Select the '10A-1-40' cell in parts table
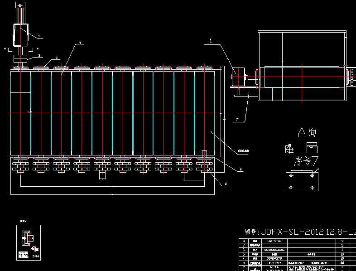This screenshot has width=356, height=271. 274,241
